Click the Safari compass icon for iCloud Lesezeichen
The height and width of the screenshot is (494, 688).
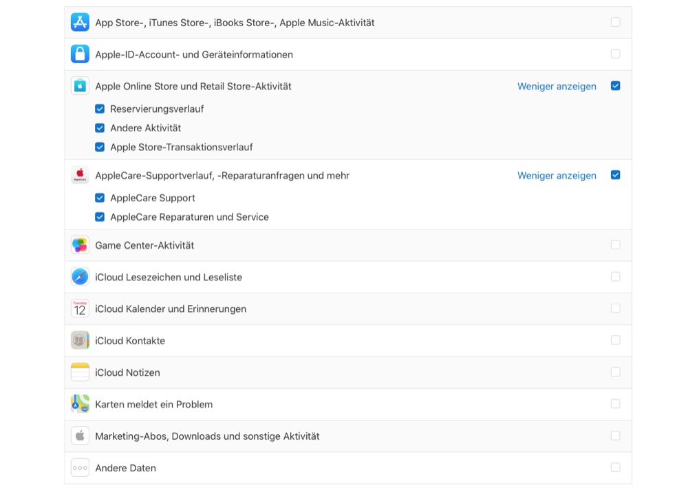pos(80,277)
